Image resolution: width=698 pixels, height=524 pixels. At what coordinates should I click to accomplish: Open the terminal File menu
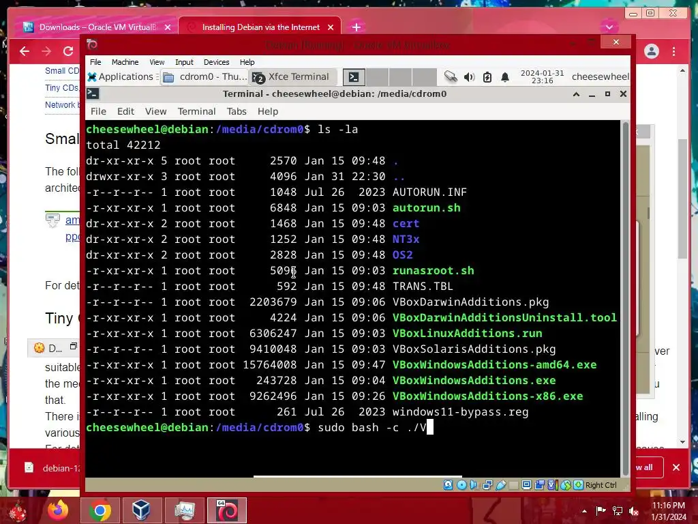(98, 111)
